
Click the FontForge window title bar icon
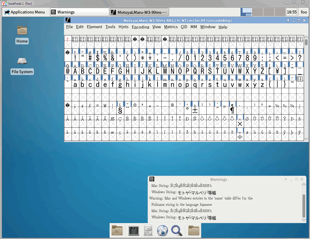tap(68, 20)
